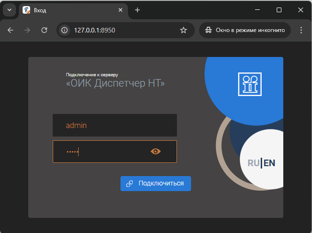Close the Вход tab
This screenshot has height=233, width=312.
[120, 10]
